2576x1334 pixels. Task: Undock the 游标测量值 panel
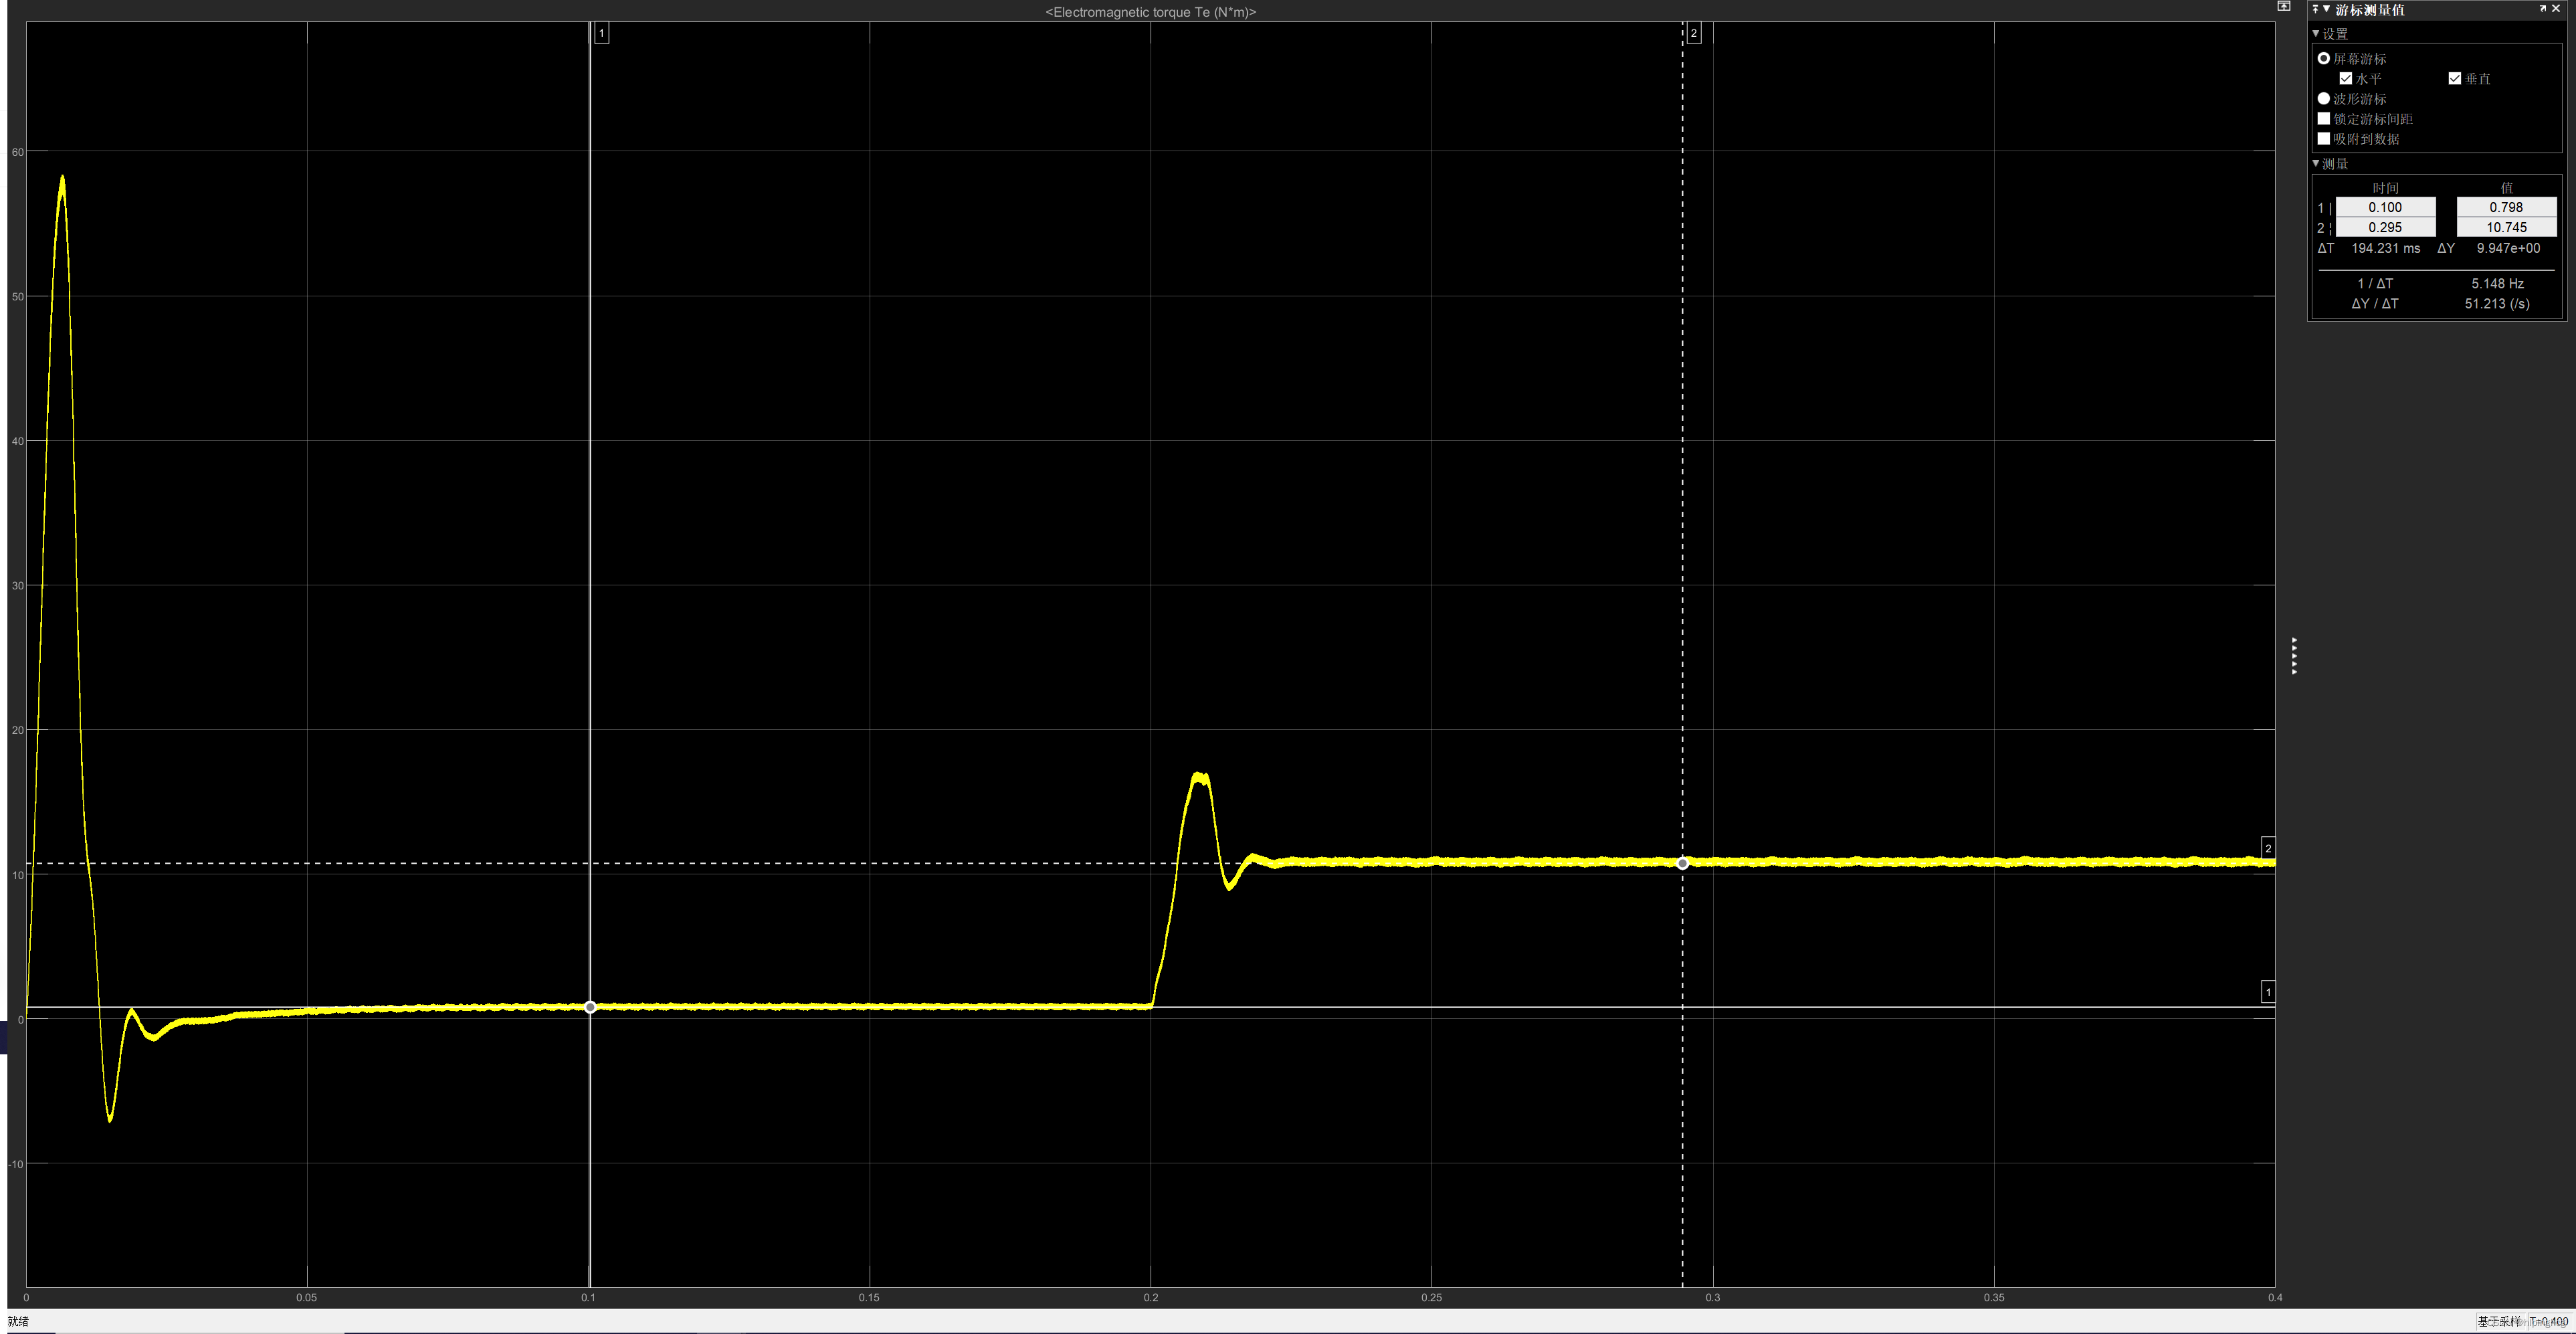2543,8
